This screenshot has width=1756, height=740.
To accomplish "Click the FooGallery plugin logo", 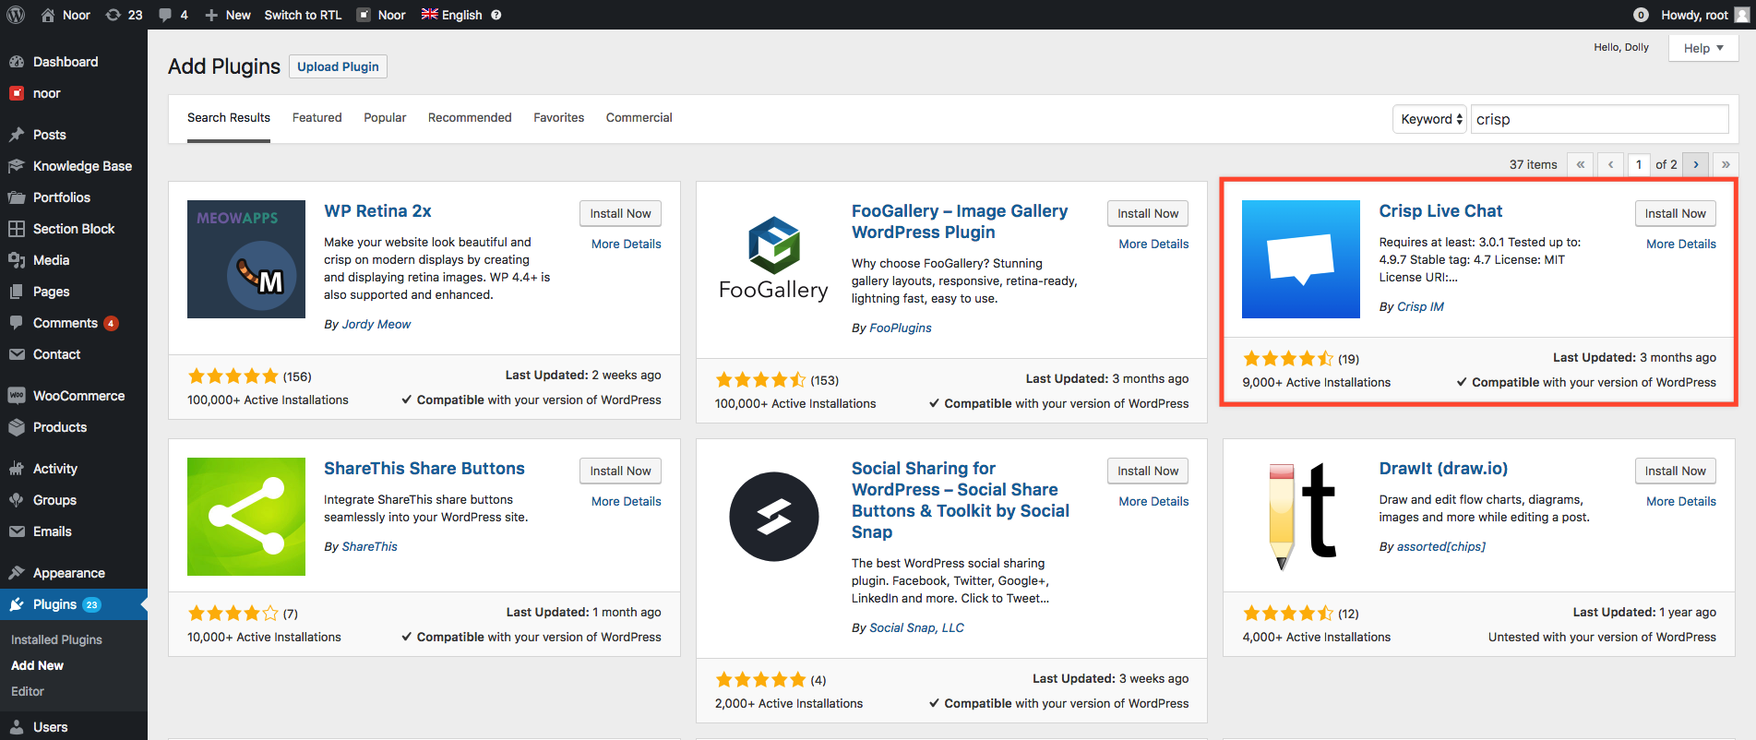I will [773, 259].
